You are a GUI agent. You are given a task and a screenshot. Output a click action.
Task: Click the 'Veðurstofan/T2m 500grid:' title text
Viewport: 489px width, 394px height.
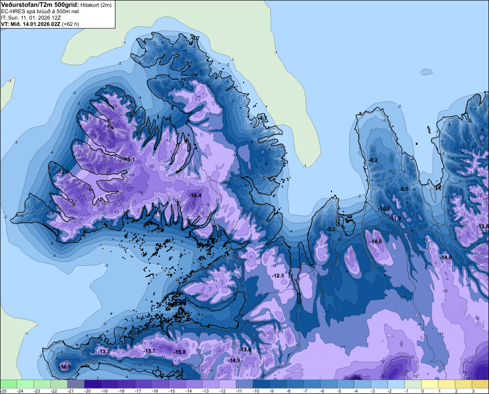[40, 4]
